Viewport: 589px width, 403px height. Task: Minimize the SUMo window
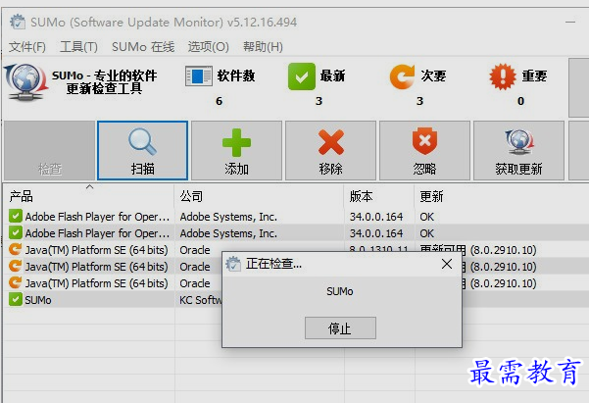point(570,22)
